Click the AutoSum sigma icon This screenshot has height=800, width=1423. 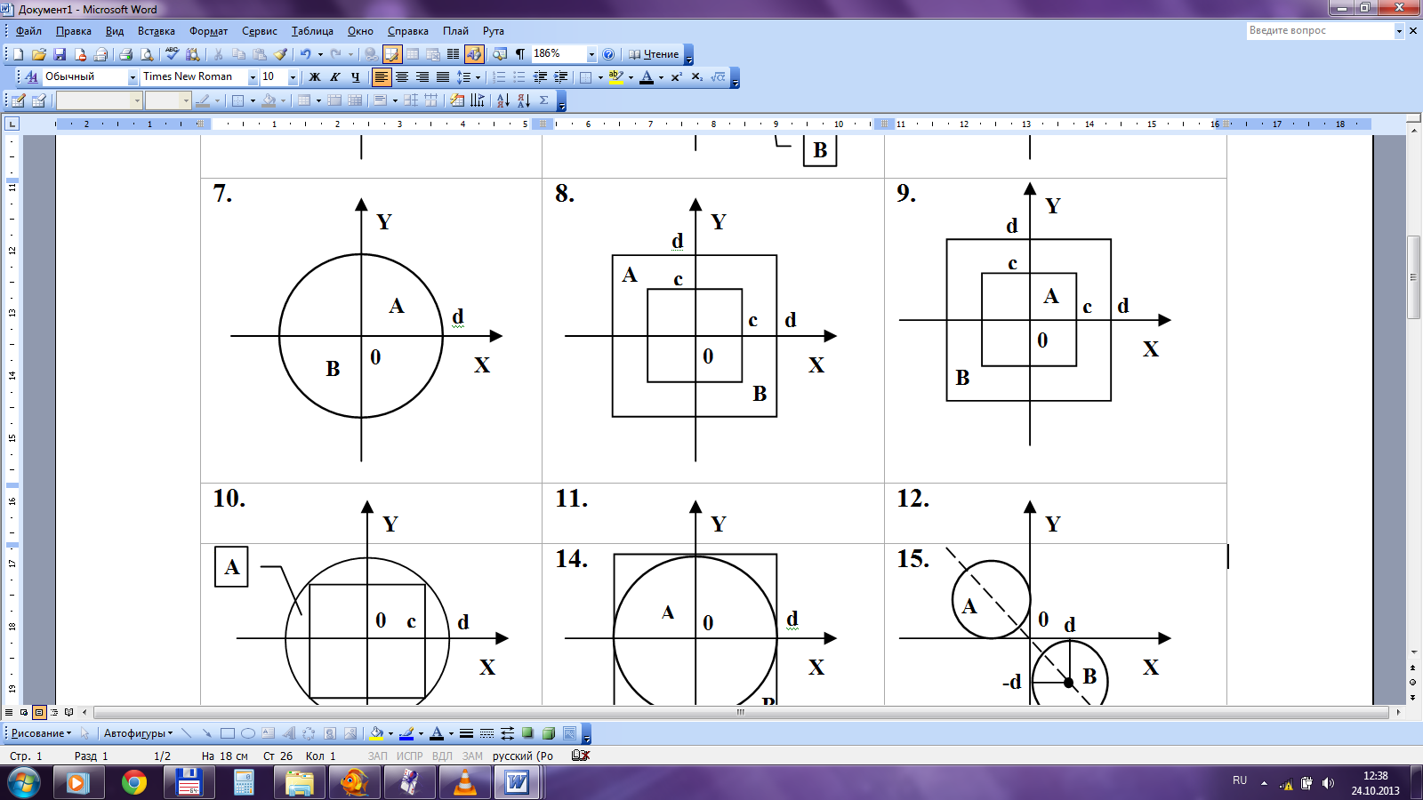coord(544,100)
